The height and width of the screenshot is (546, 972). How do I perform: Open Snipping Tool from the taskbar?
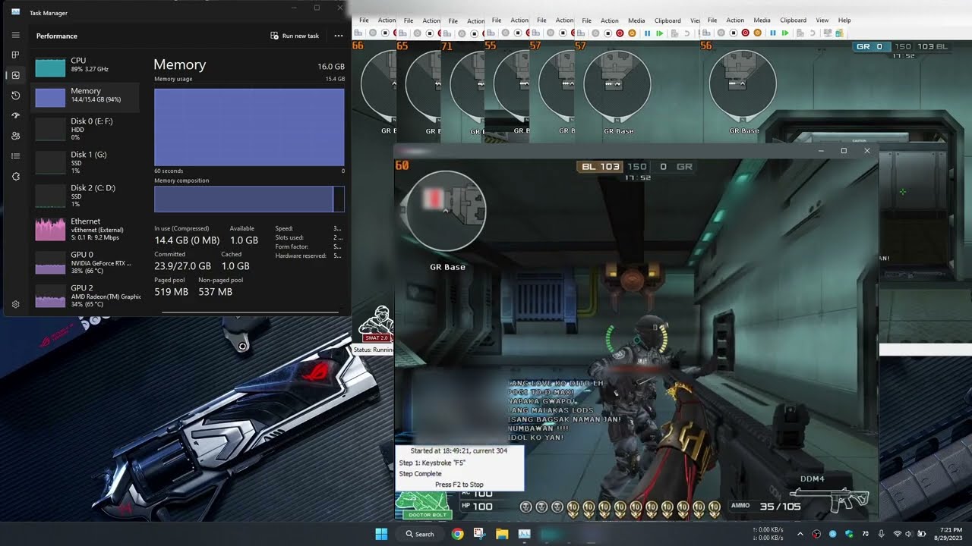pos(479,534)
